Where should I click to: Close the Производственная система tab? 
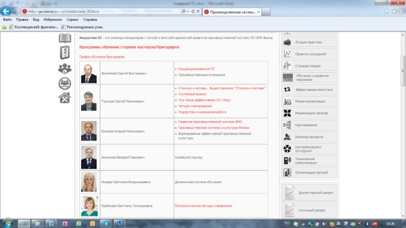click(x=259, y=12)
